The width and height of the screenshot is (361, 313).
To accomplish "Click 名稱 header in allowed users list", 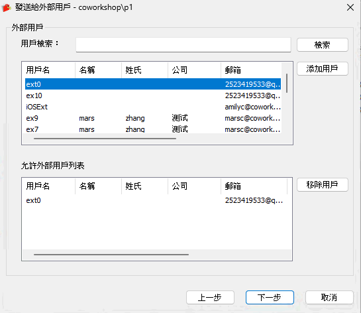I will (x=98, y=186).
